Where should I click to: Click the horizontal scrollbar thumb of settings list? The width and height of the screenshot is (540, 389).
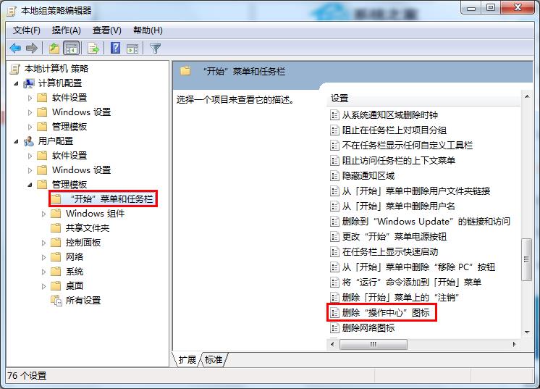(x=374, y=344)
